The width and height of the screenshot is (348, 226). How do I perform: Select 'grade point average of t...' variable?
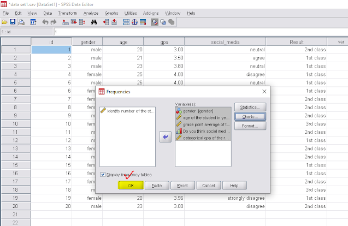click(203, 124)
